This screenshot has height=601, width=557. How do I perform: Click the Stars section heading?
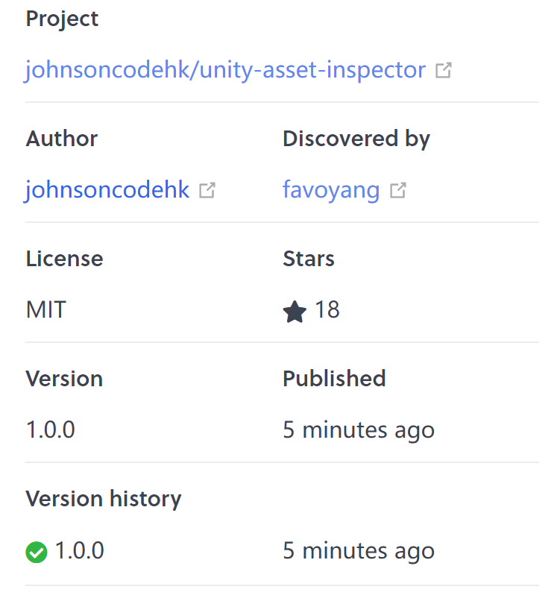pyautogui.click(x=309, y=259)
